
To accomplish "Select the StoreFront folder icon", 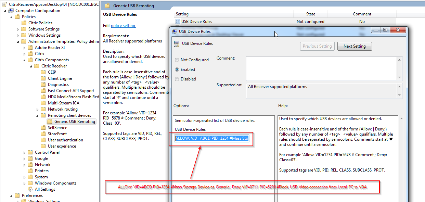I will [43, 134].
